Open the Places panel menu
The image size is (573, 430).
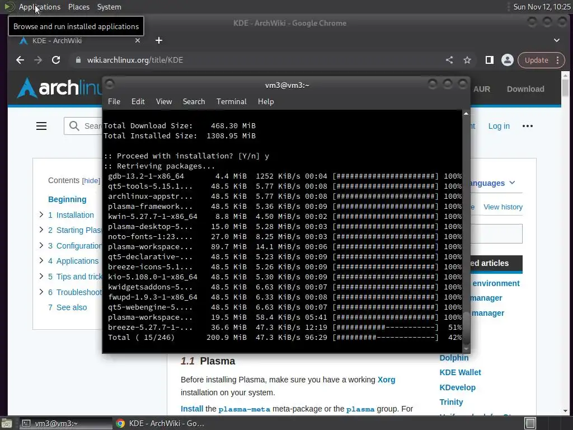tap(79, 7)
